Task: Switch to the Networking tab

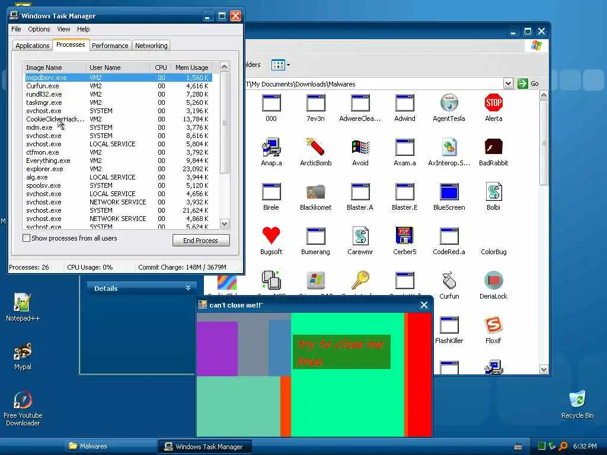Action: pos(151,46)
